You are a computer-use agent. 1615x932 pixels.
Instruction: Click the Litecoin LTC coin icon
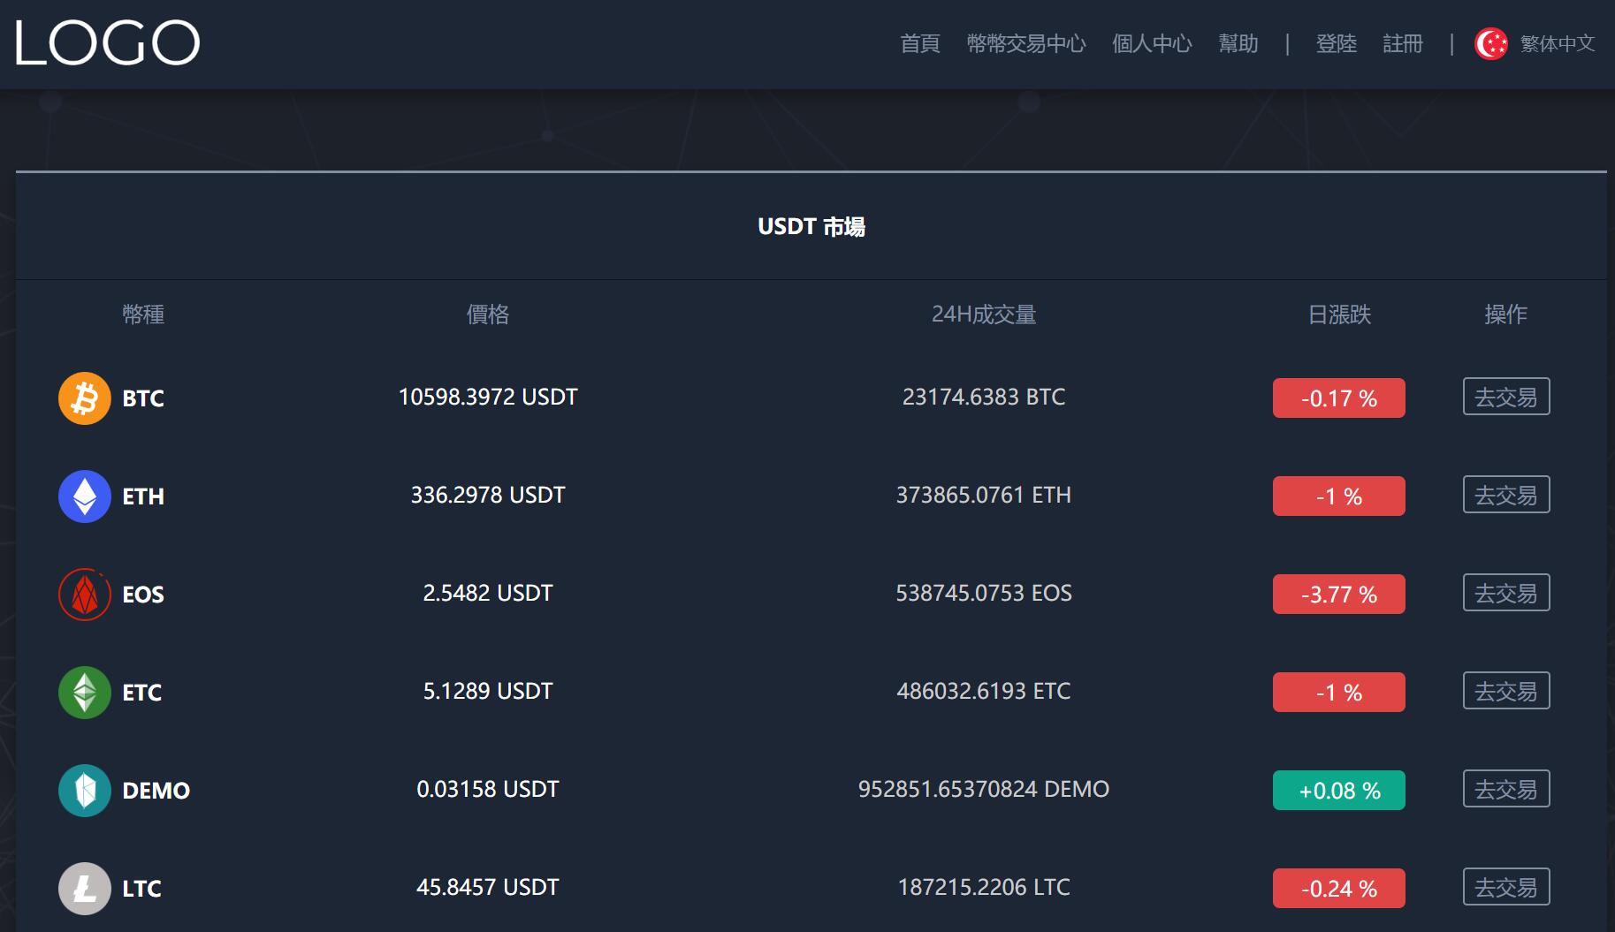coord(85,889)
